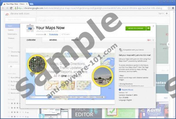176x119 pixels.
Task: Switch to the Reviews tab
Action: click(x=53, y=40)
